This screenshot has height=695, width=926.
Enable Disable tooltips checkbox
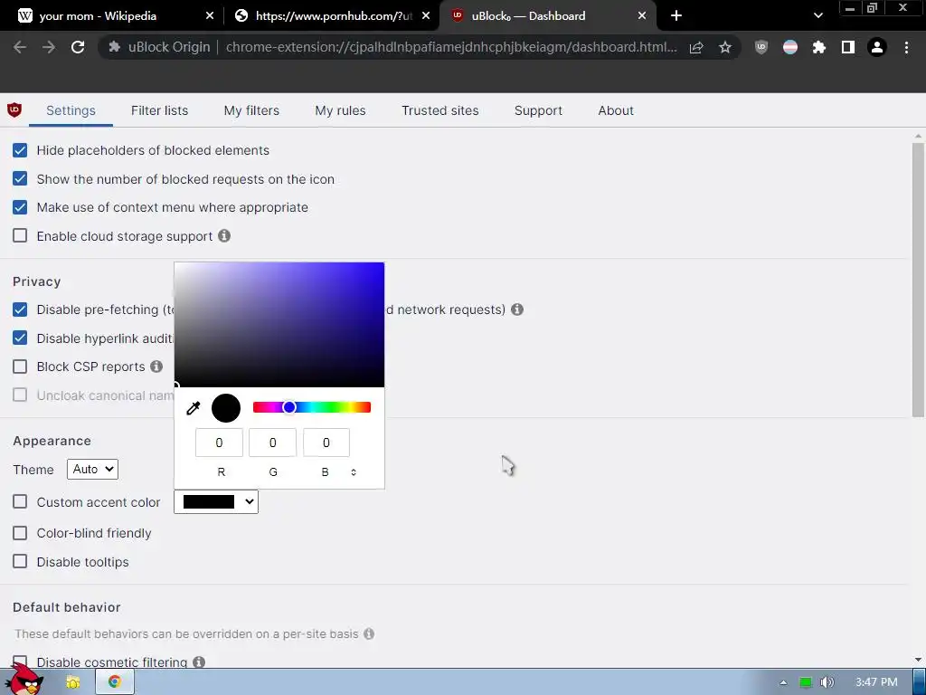[x=20, y=561]
